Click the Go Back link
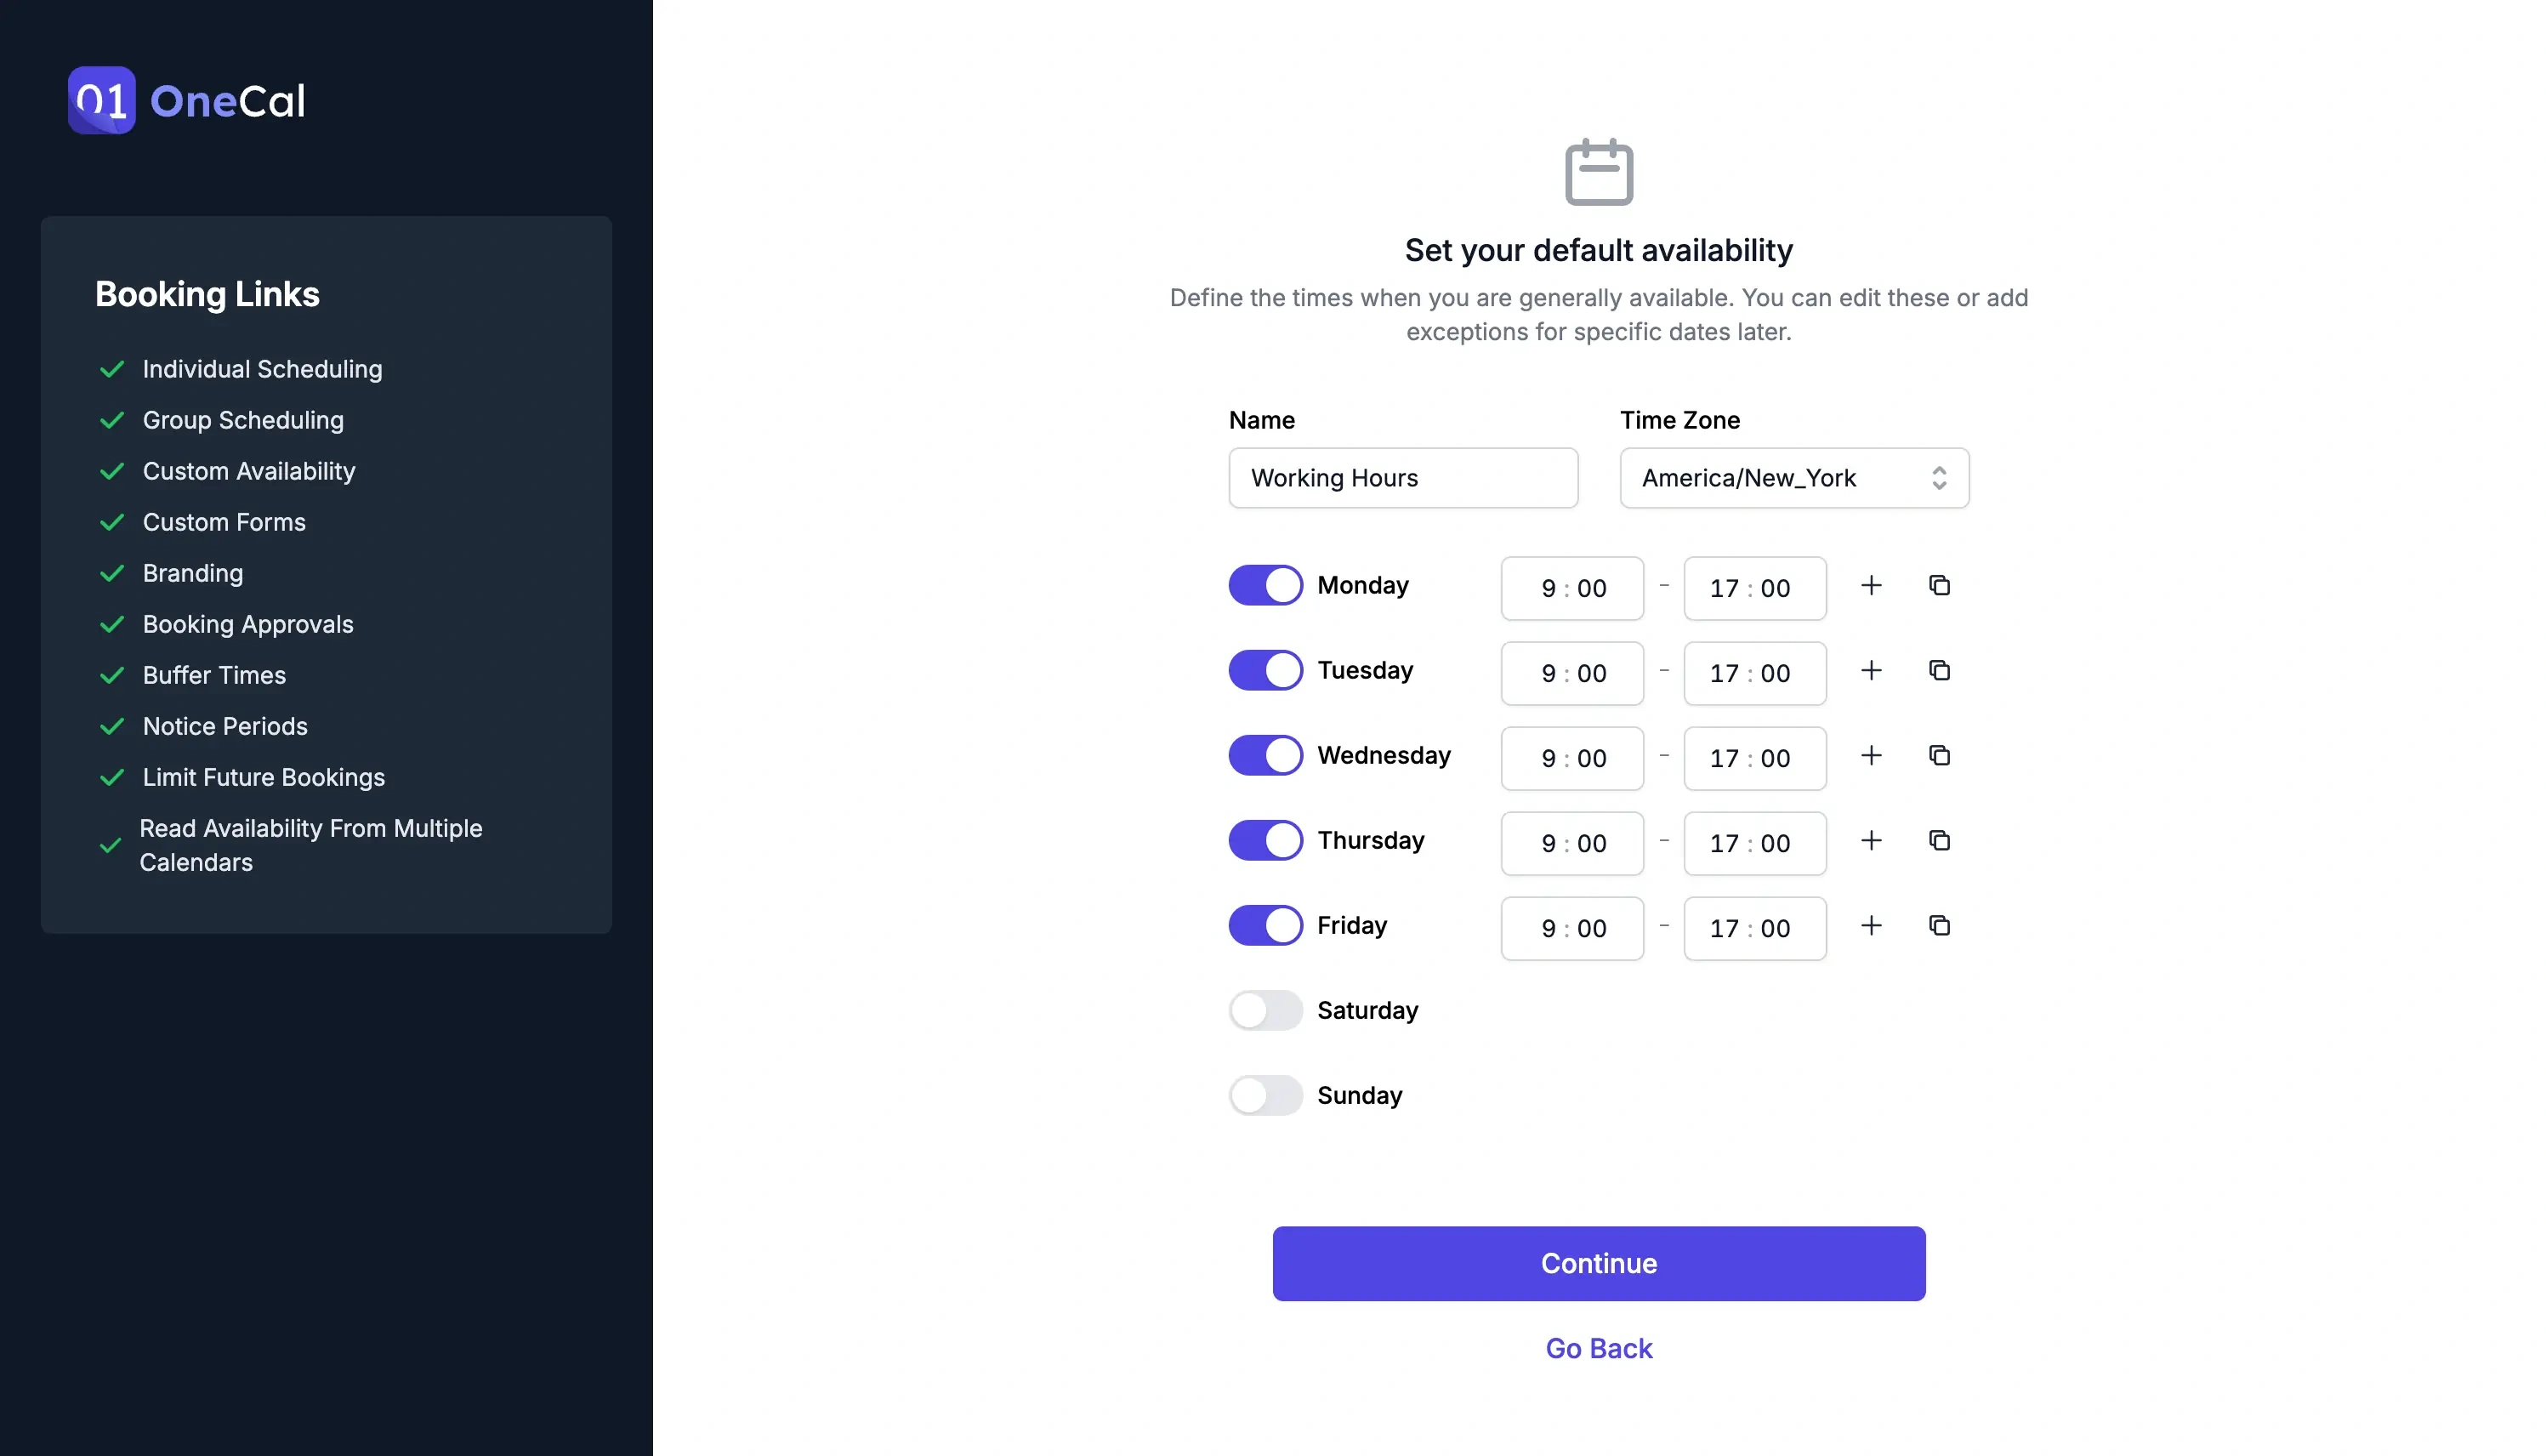 pyautogui.click(x=1598, y=1346)
